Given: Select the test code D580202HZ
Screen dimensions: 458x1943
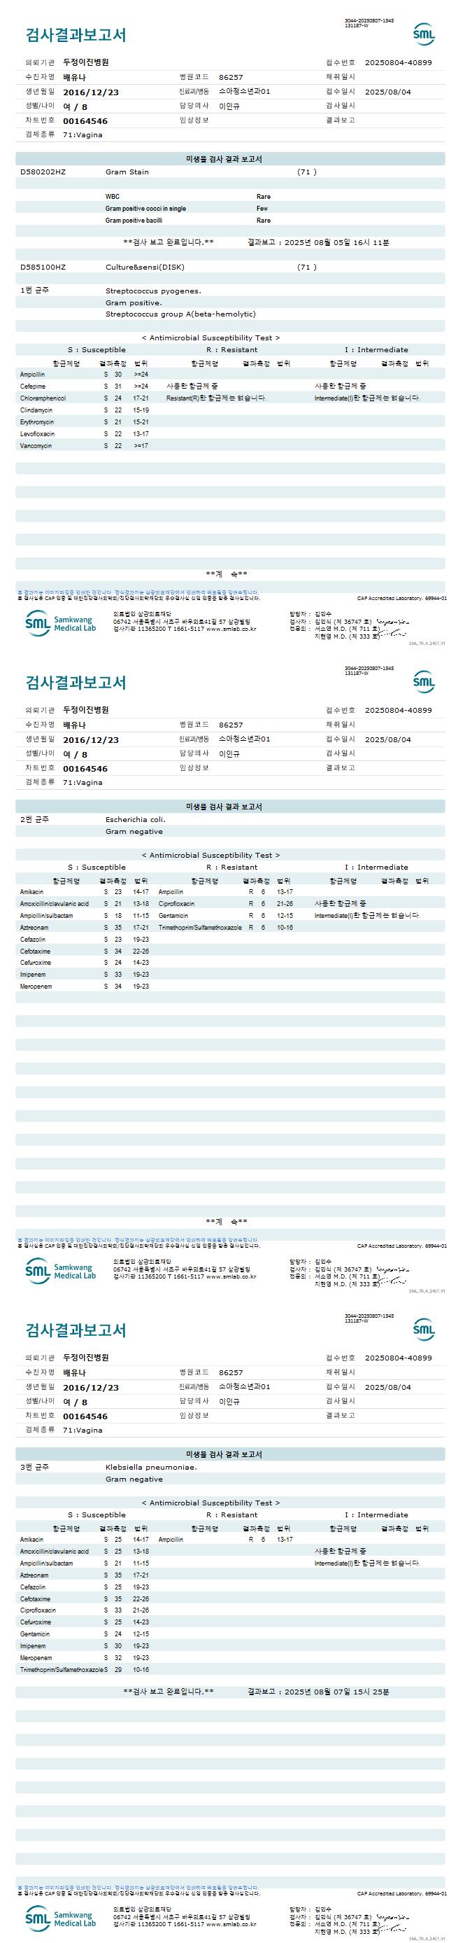Looking at the screenshot, I should coord(43,172).
